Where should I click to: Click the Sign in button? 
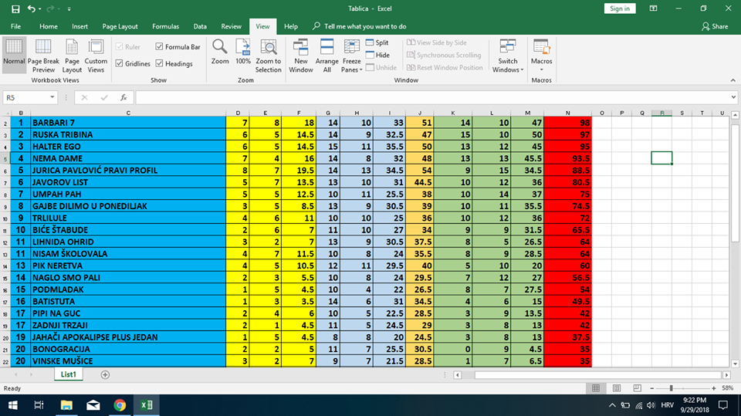[x=619, y=8]
